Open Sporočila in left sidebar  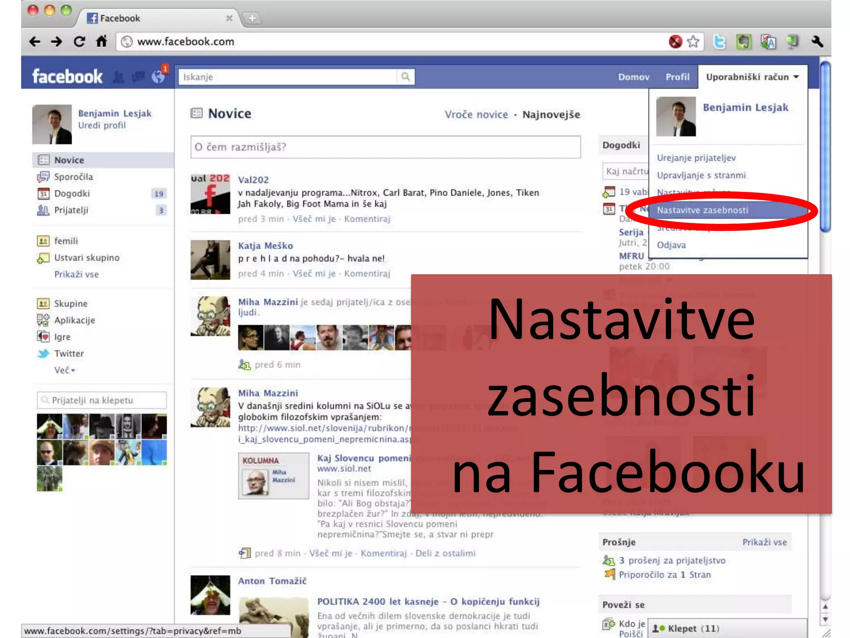(x=73, y=177)
